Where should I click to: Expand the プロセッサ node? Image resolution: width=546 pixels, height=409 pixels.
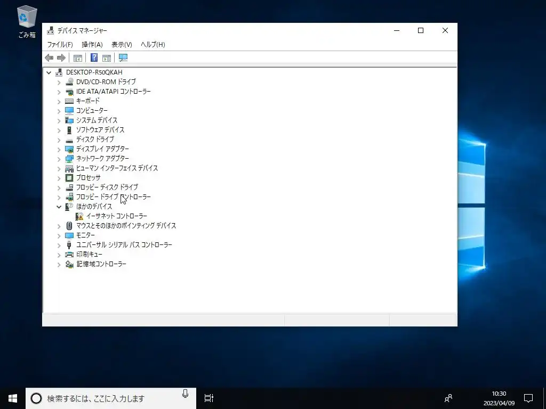(59, 178)
